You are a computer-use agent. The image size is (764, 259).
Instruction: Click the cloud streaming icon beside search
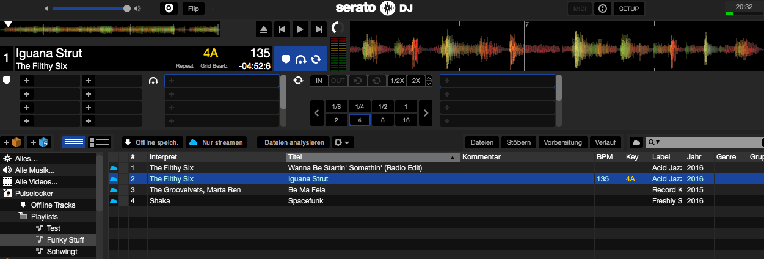[636, 142]
